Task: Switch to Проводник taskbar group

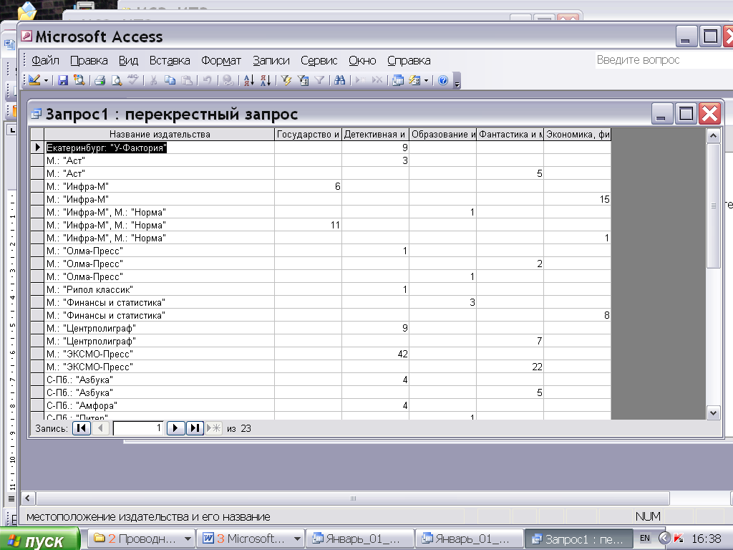Action: (141, 539)
